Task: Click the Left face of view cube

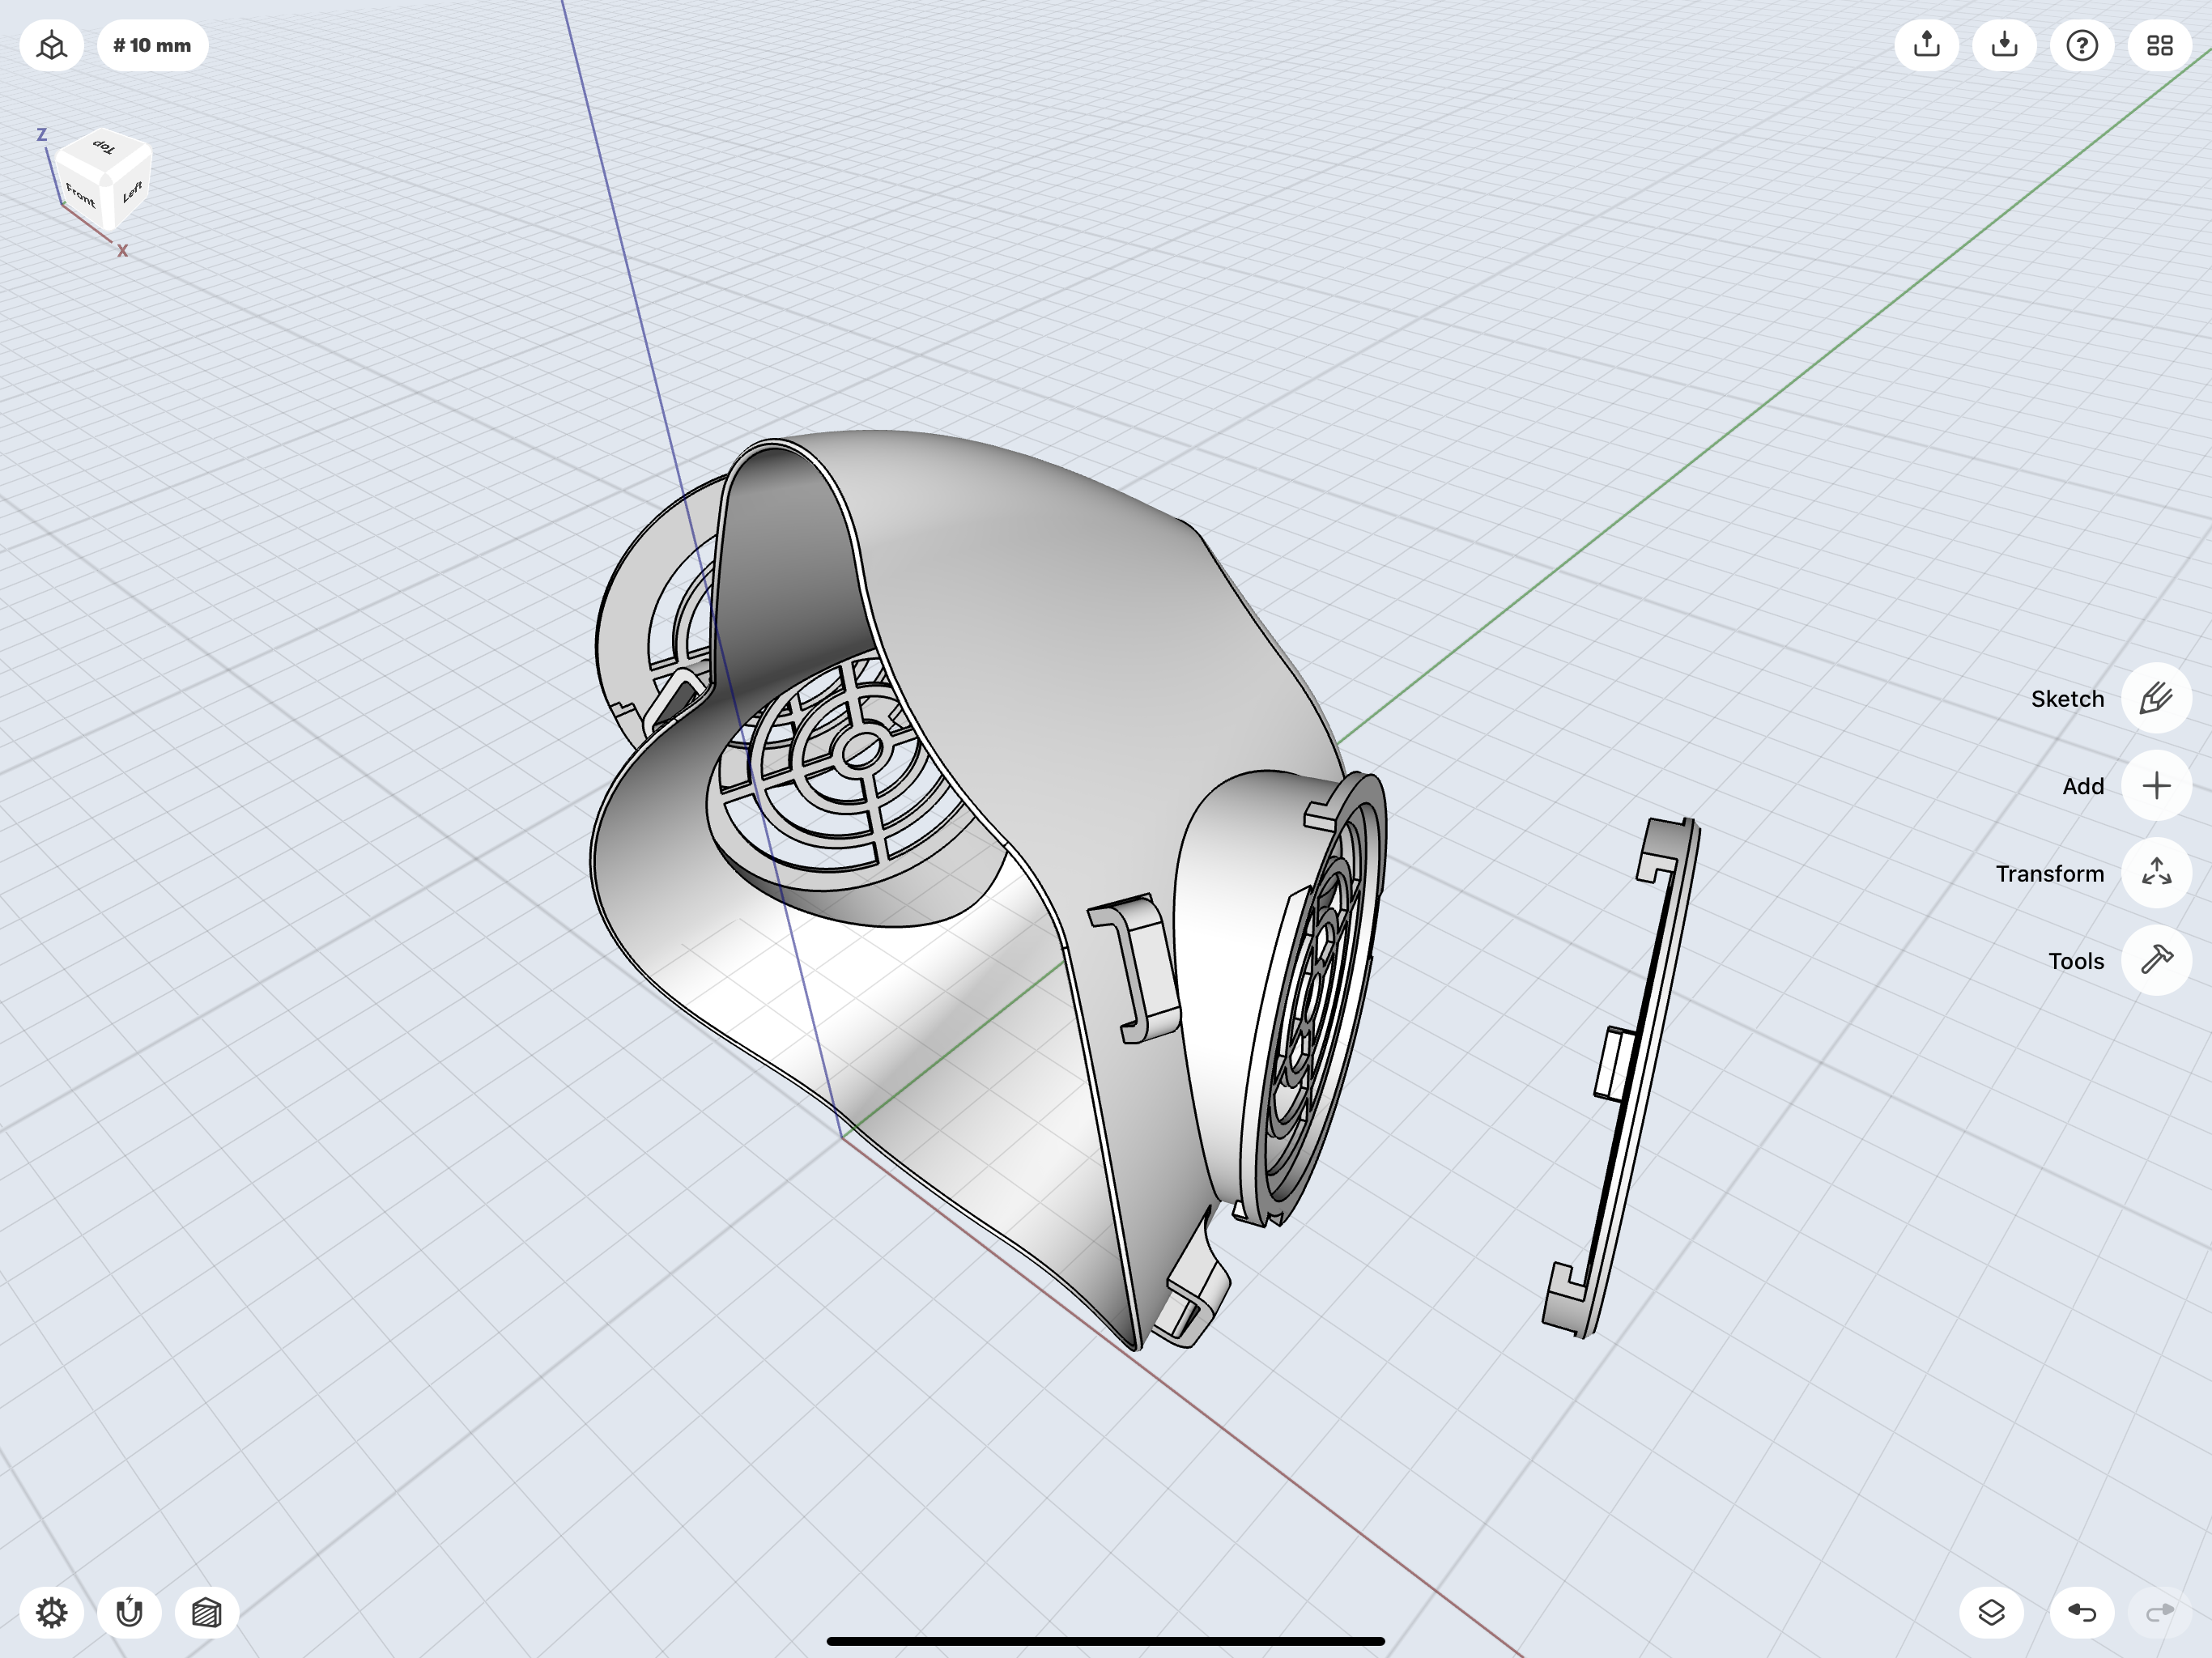Action: click(131, 191)
